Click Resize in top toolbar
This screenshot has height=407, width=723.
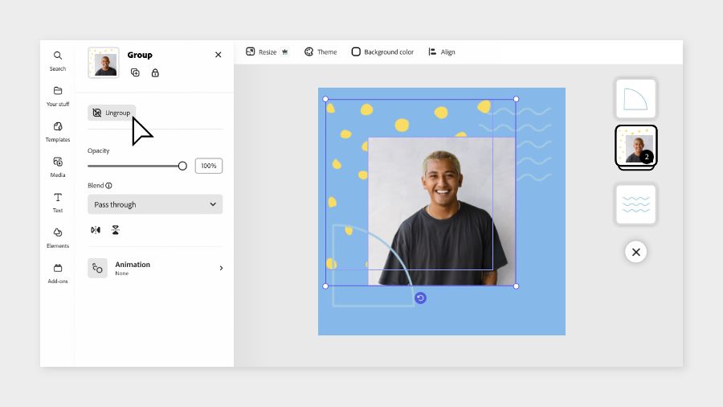point(261,51)
